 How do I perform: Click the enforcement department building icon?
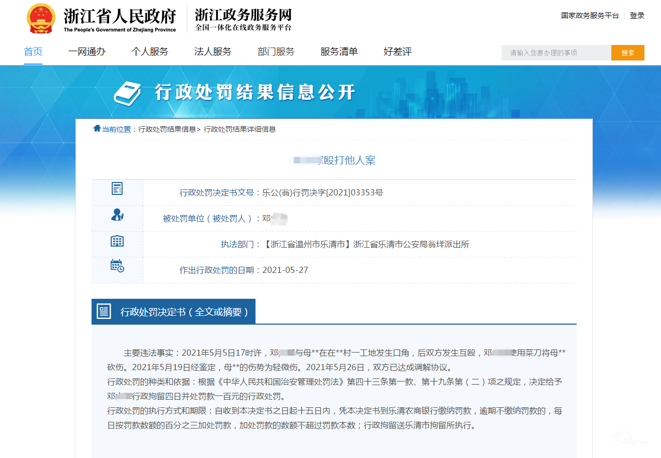[x=117, y=241]
